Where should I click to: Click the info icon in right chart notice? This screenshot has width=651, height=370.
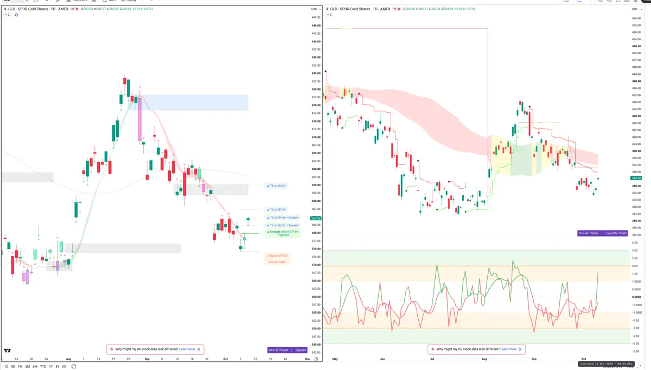433,349
